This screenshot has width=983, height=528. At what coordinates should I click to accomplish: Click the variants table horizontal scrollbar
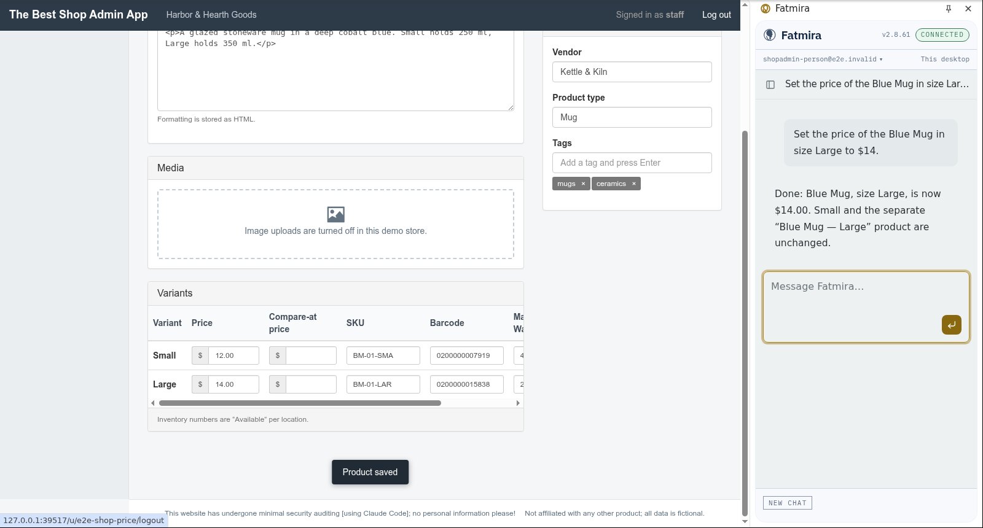(300, 403)
